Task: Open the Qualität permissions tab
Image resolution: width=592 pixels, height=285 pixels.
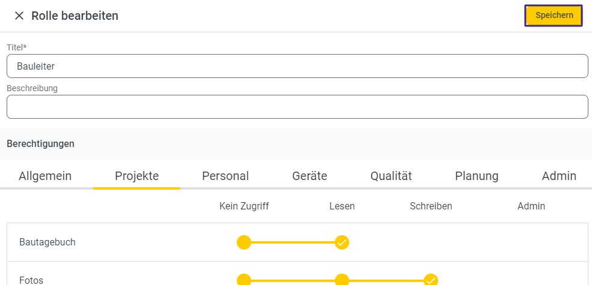Action: [x=391, y=176]
